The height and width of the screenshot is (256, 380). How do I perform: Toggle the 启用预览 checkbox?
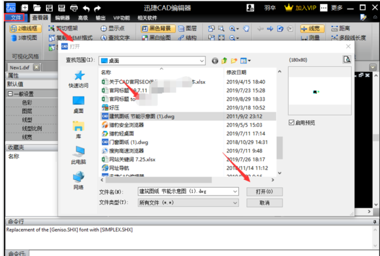click(x=291, y=123)
